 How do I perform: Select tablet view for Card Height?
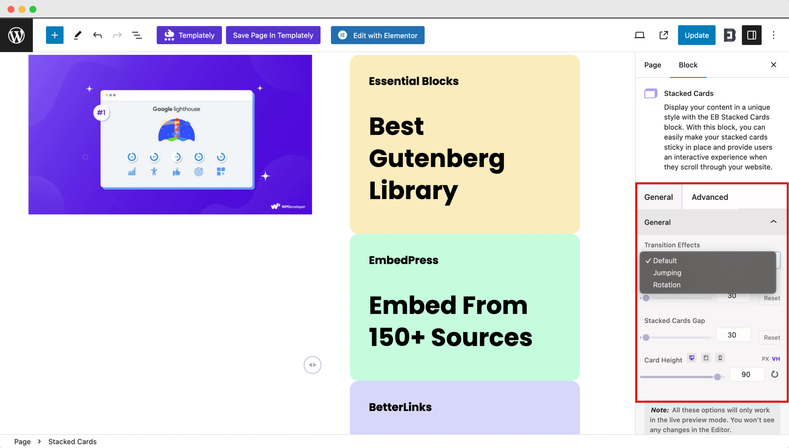[706, 358]
